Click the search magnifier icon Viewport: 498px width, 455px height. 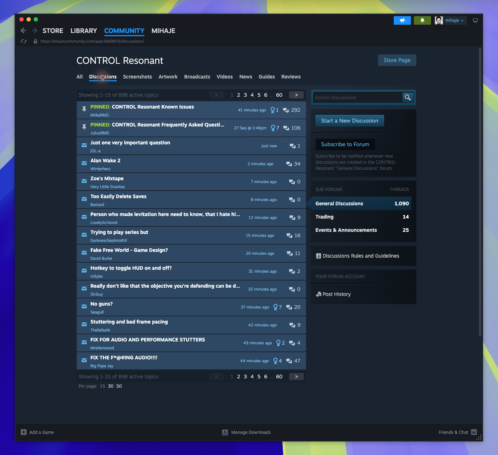tap(408, 97)
